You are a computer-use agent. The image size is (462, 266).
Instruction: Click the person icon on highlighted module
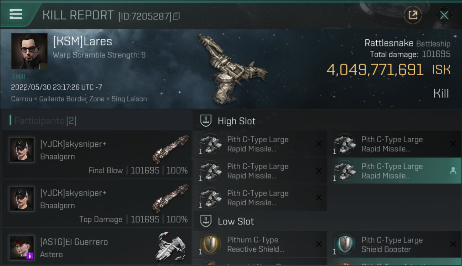click(453, 171)
